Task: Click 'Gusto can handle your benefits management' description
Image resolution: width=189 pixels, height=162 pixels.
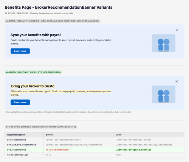Action: pos(61,42)
